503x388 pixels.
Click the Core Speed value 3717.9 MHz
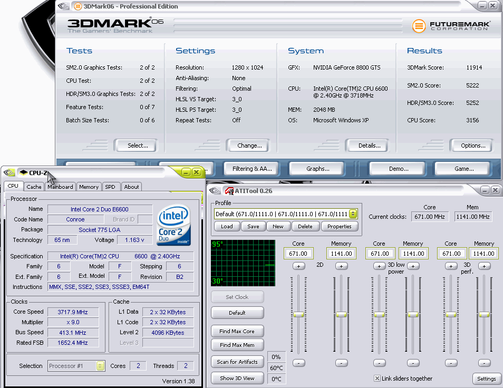click(x=73, y=312)
